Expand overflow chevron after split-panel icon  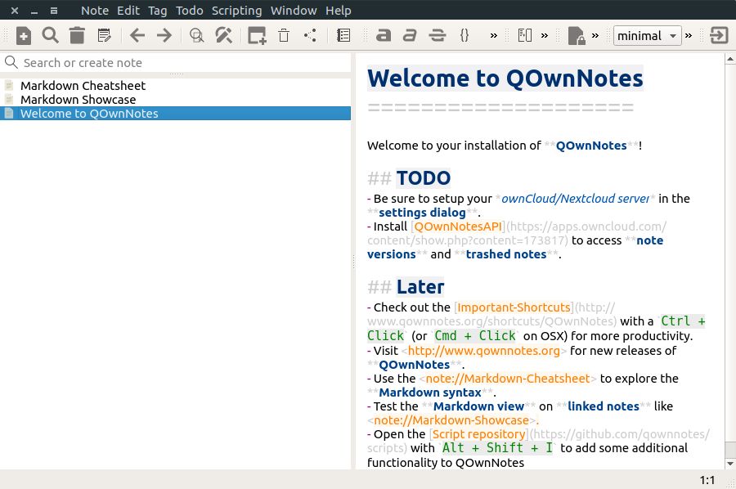click(x=545, y=36)
